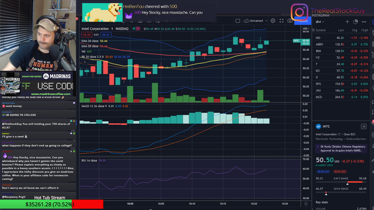Click Intel Corporation chart title
This screenshot has height=210, width=374.
pos(95,29)
